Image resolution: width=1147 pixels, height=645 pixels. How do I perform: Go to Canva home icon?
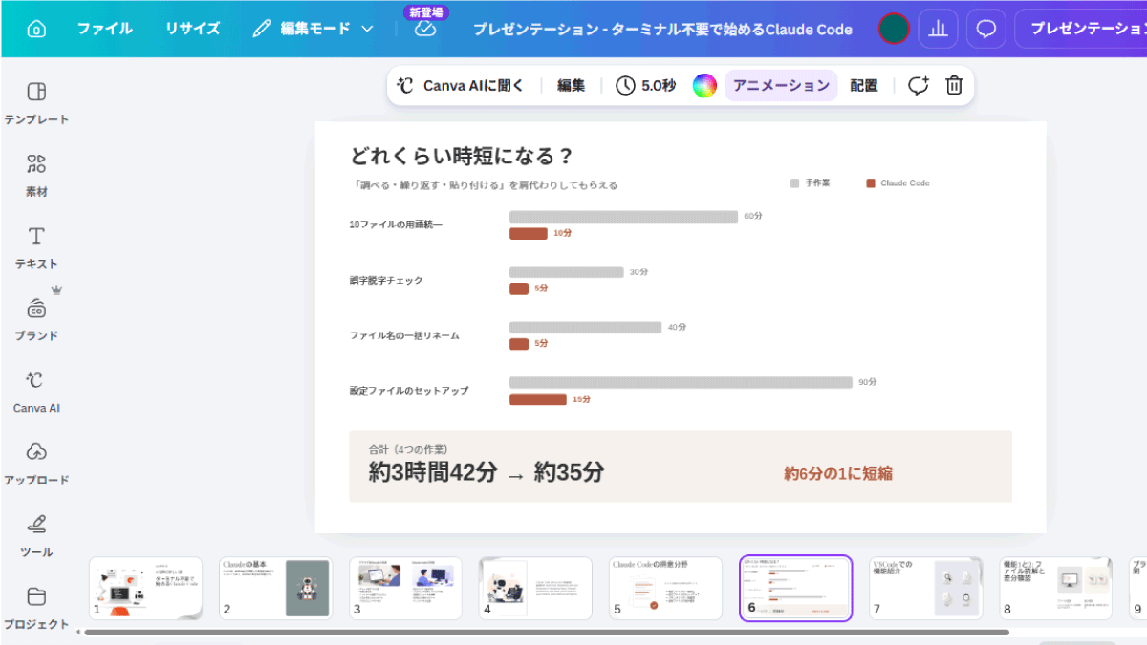click(x=36, y=29)
